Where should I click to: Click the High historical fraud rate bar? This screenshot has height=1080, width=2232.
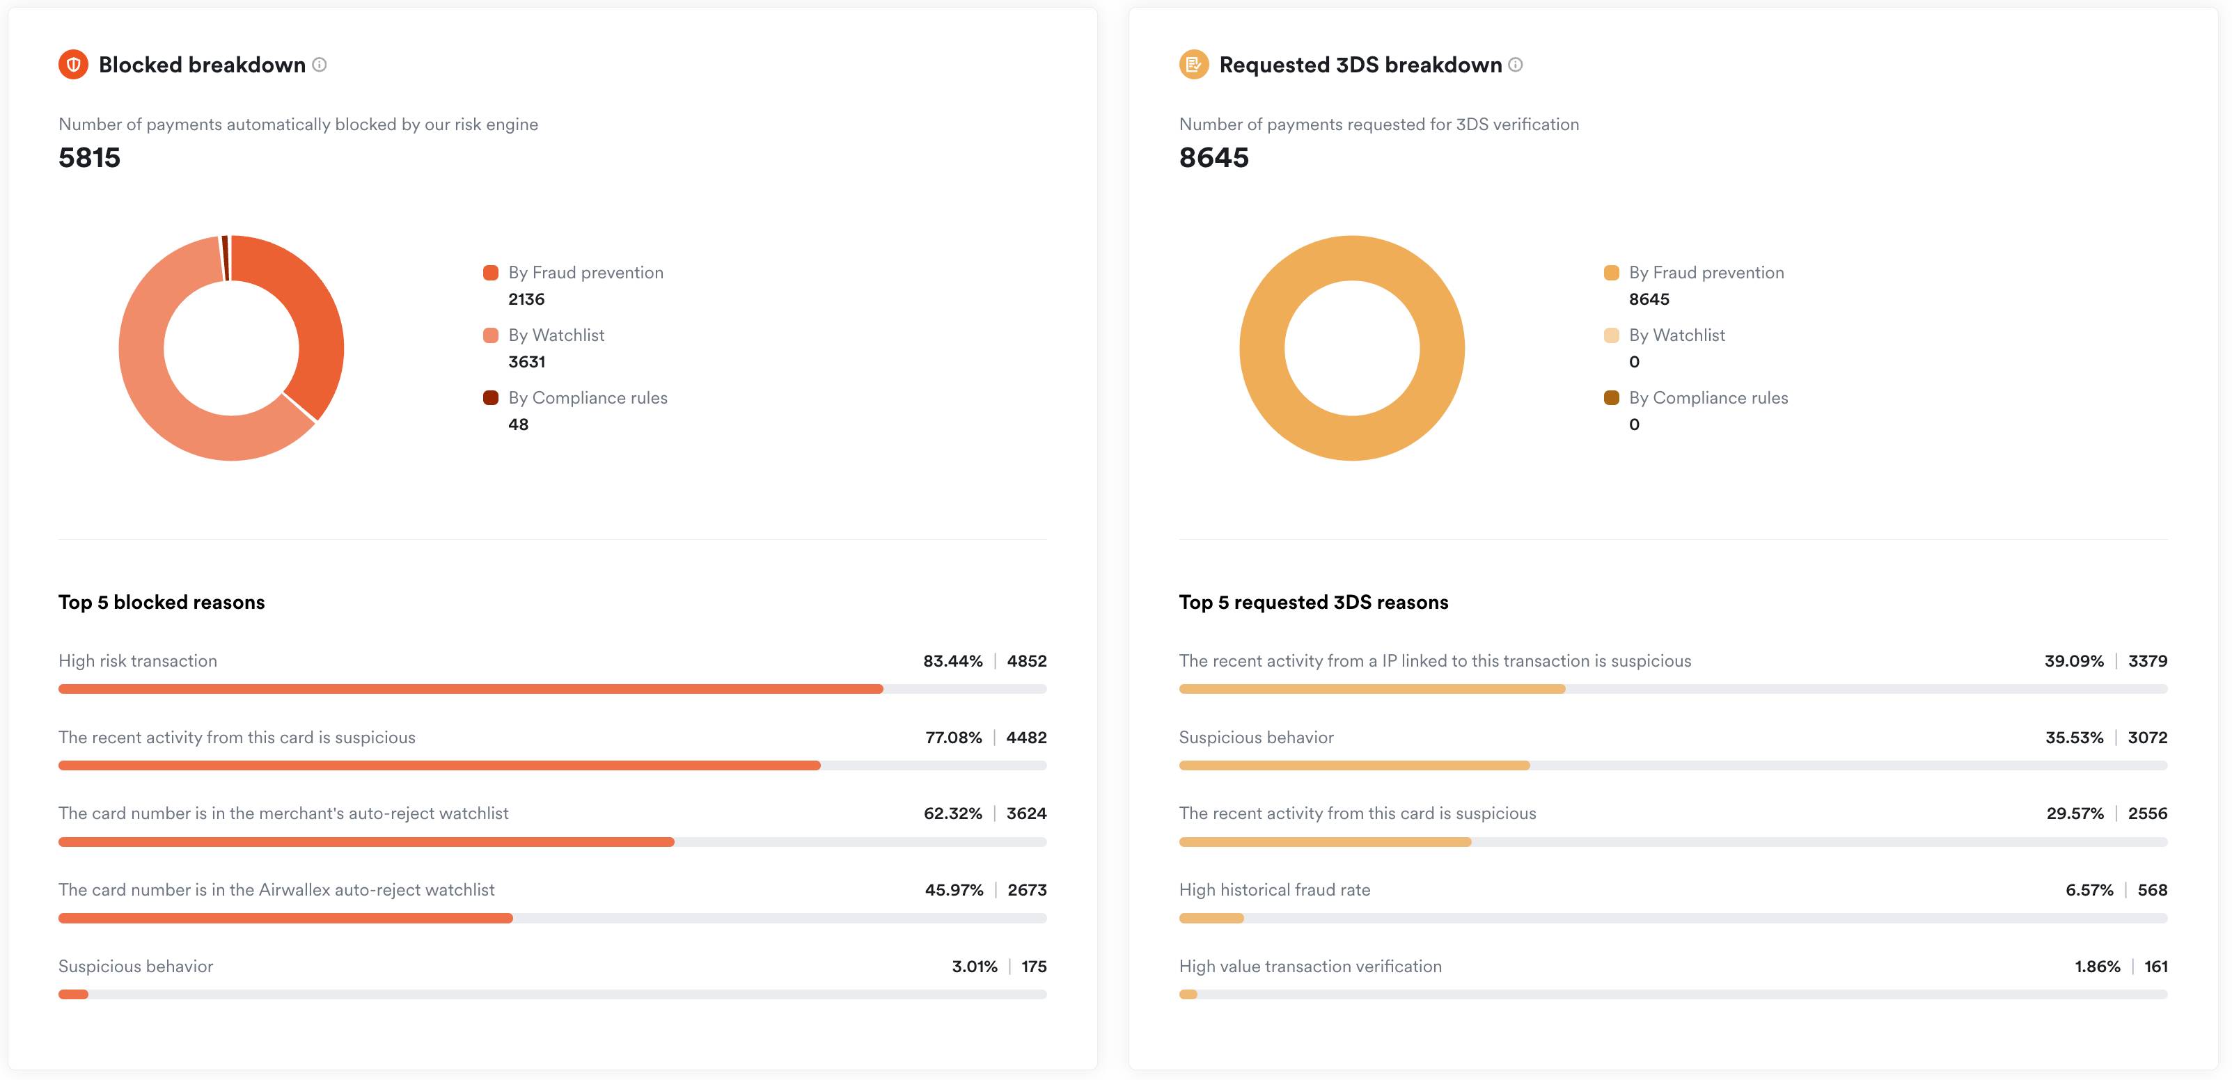click(x=1211, y=918)
